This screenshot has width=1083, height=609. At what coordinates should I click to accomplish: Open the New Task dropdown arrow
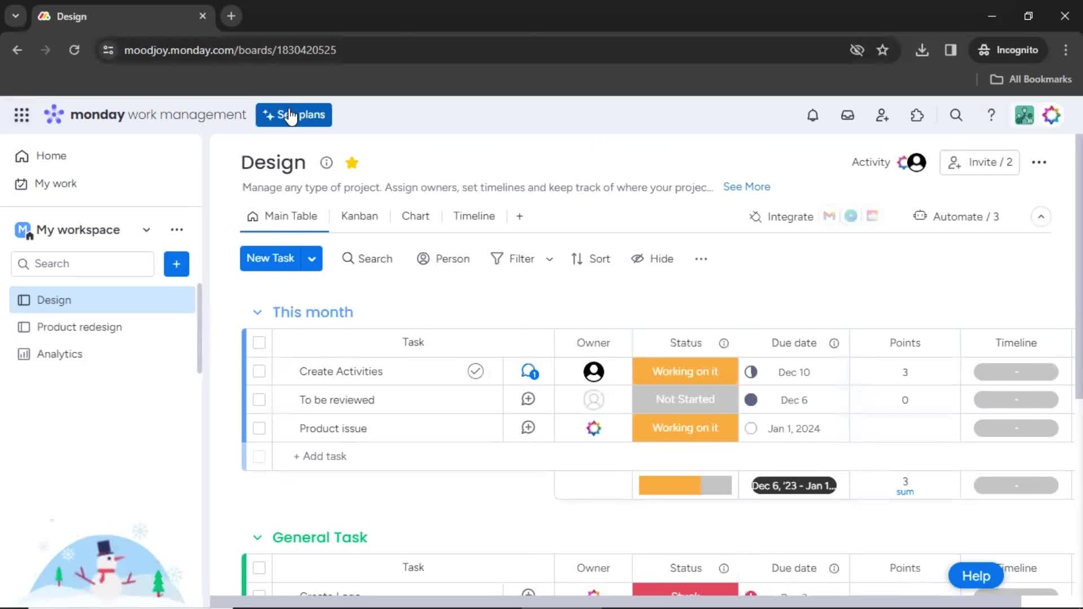pyautogui.click(x=311, y=259)
